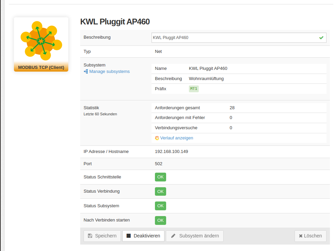The width and height of the screenshot is (335, 251).
Task: Open the Manage subsystems link
Action: [109, 72]
